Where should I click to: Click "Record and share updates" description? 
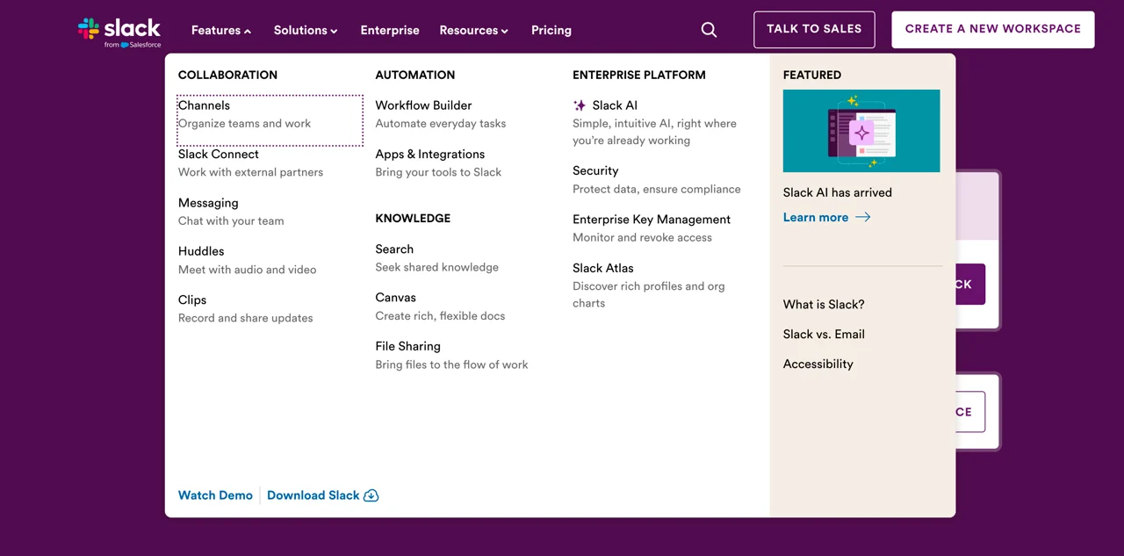[x=246, y=318]
